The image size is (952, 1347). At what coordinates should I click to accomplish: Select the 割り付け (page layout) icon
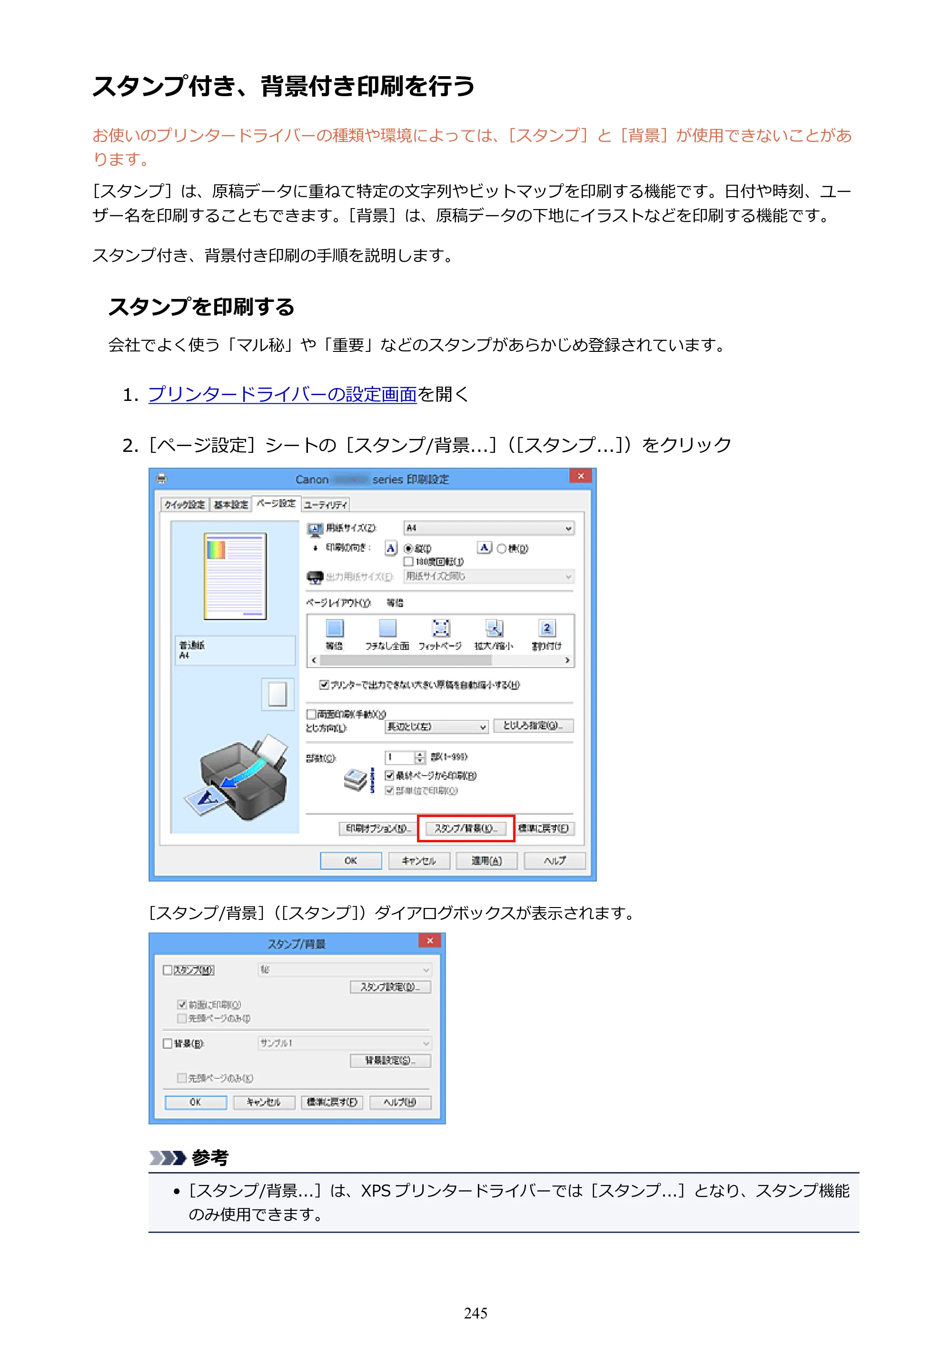tap(546, 629)
